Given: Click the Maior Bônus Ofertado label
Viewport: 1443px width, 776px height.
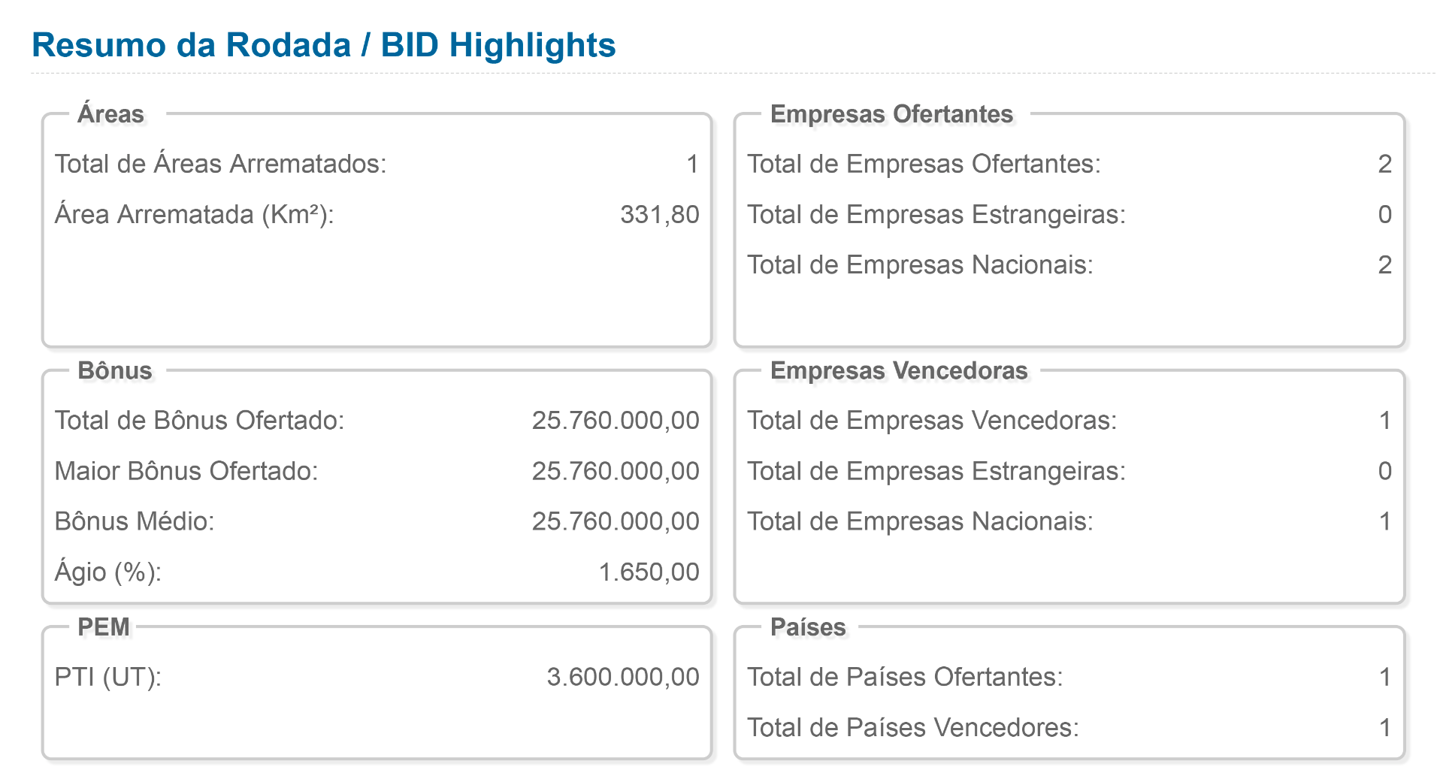Looking at the screenshot, I should (186, 471).
